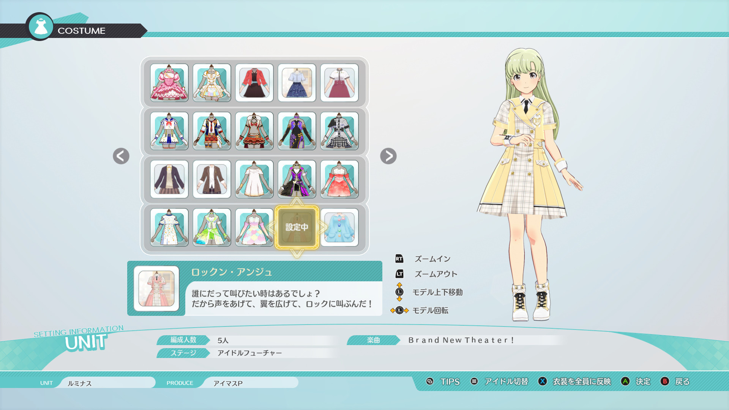This screenshot has height=410, width=729.
Task: Select the pastel heart-pattern dress costume
Action: click(254, 227)
